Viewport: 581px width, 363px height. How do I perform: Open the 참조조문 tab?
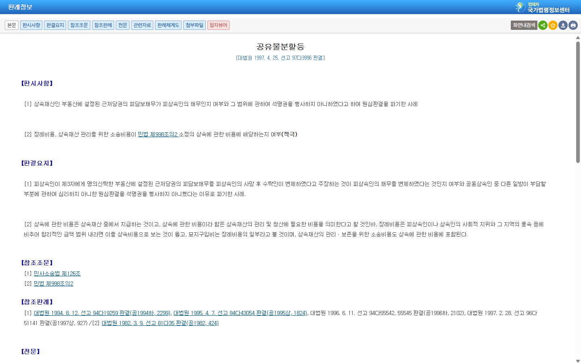pos(79,25)
